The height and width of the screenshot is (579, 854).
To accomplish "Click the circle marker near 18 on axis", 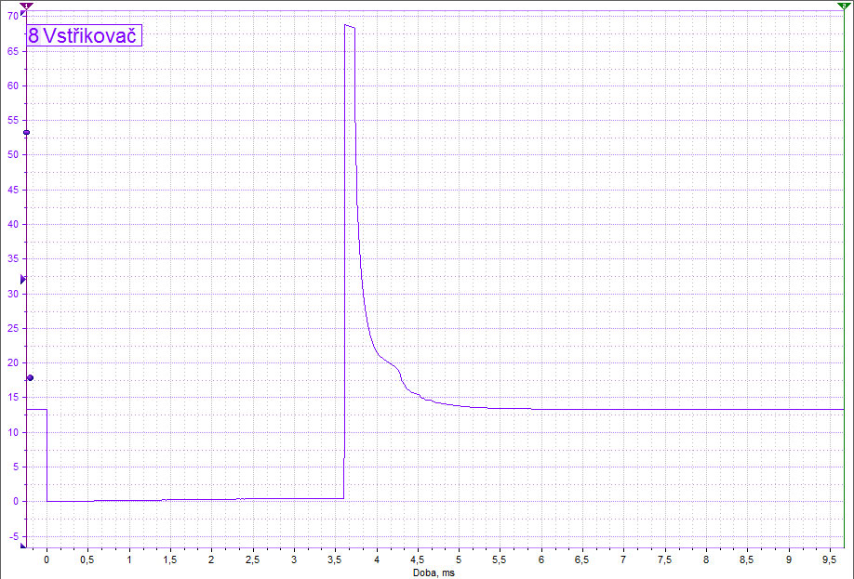I will click(30, 377).
